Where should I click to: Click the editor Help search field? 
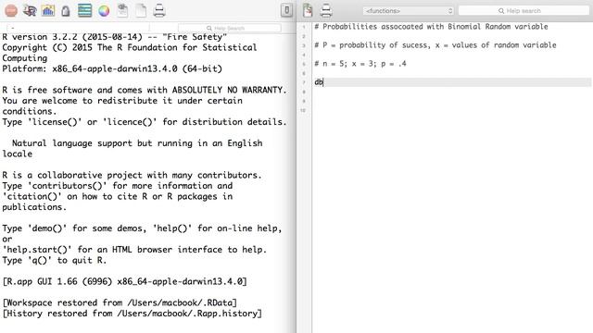point(524,11)
